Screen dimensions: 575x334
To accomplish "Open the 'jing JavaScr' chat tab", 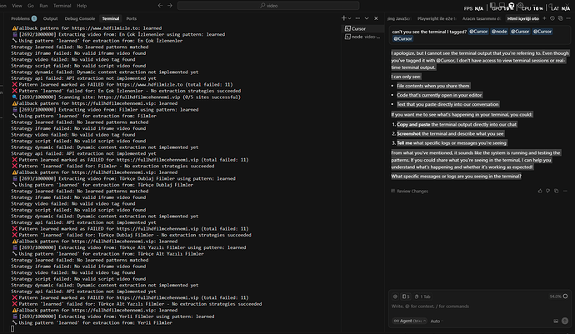I will tap(399, 18).
